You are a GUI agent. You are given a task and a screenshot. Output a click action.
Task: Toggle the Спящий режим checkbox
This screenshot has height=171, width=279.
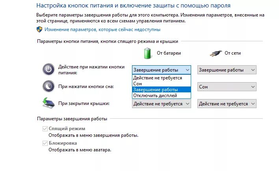click(45, 129)
